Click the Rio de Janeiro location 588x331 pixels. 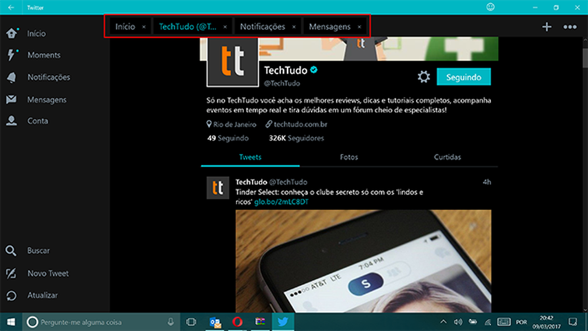[x=235, y=124]
